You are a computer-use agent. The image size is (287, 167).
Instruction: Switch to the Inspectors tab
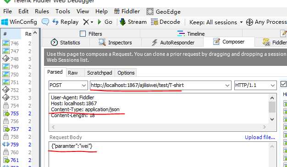(115, 43)
